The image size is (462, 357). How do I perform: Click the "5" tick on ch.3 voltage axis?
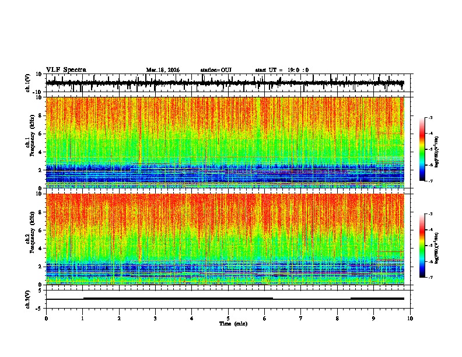point(41,290)
